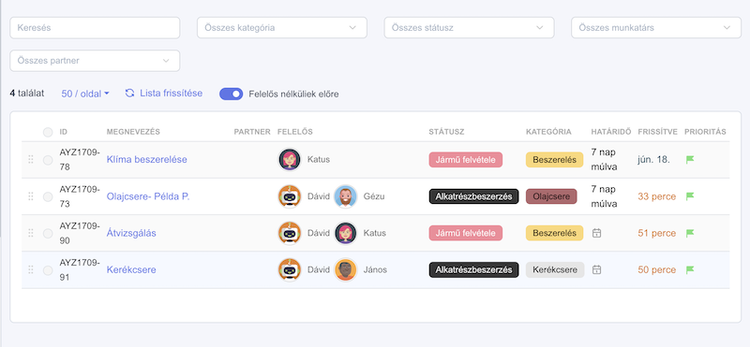
Task: Sort by the STÁTUSZ column header
Action: point(446,132)
